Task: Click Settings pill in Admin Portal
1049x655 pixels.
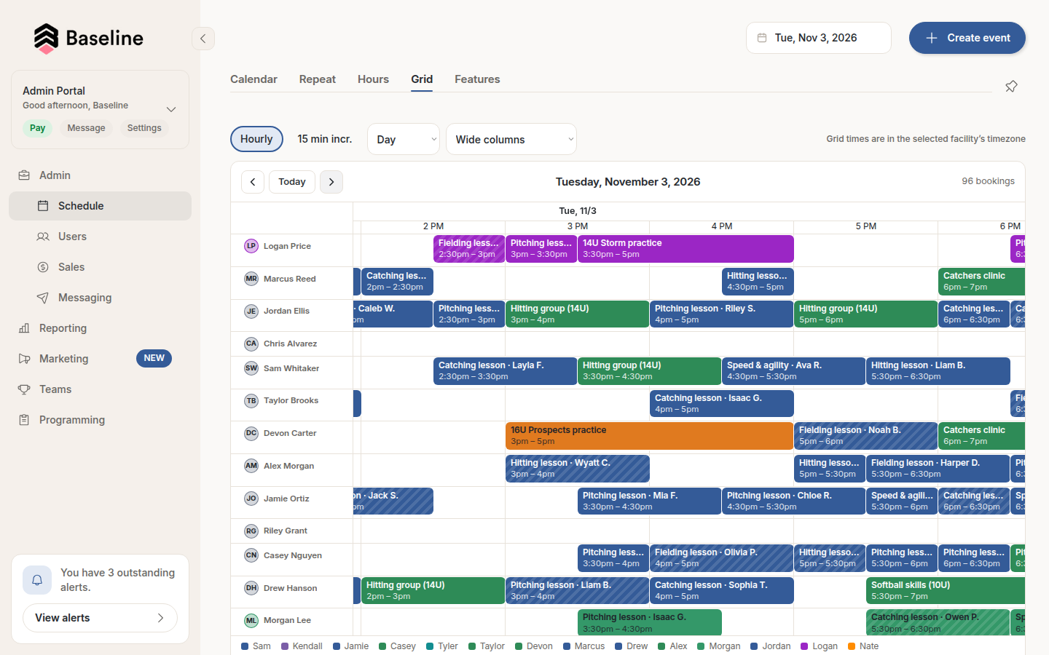Action: click(144, 128)
